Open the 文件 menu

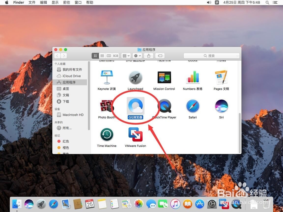(x=32, y=3)
